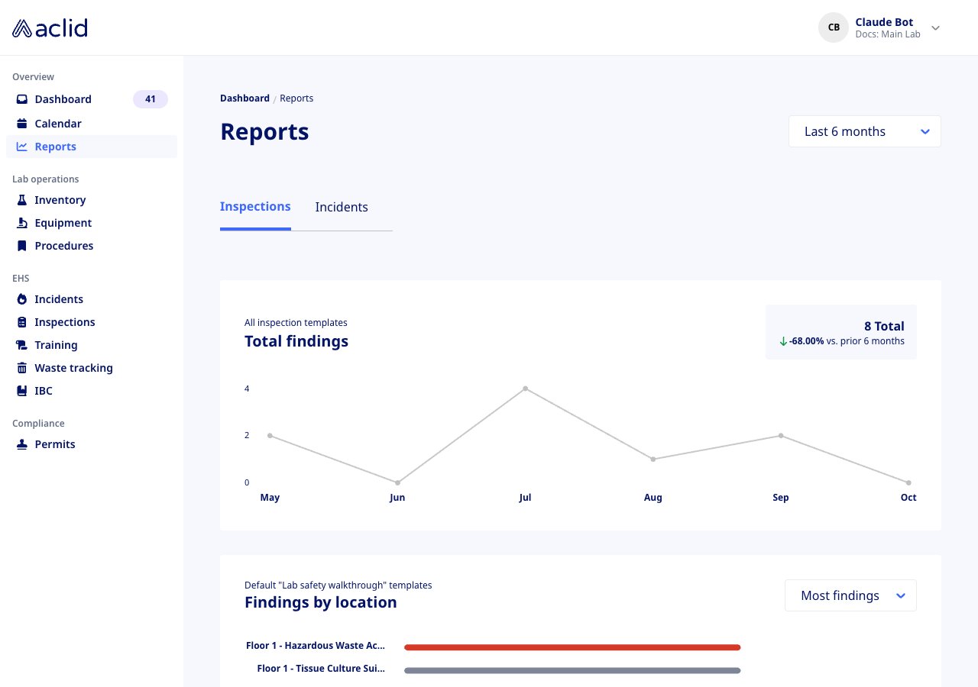Click the May data point on chart
This screenshot has height=687, width=978.
[270, 435]
